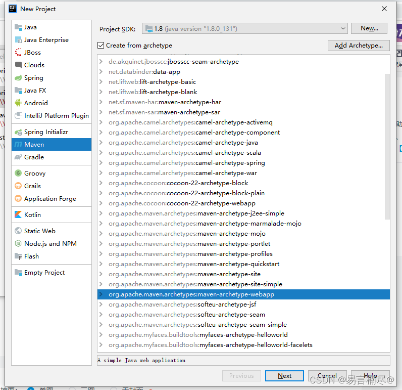Select camel-archetype-scala row
The width and height of the screenshot is (402, 390).
243,153
